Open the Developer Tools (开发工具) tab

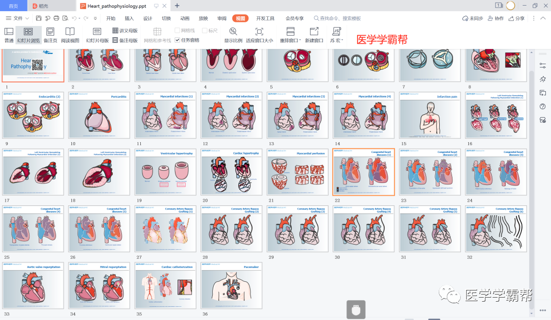click(x=265, y=18)
